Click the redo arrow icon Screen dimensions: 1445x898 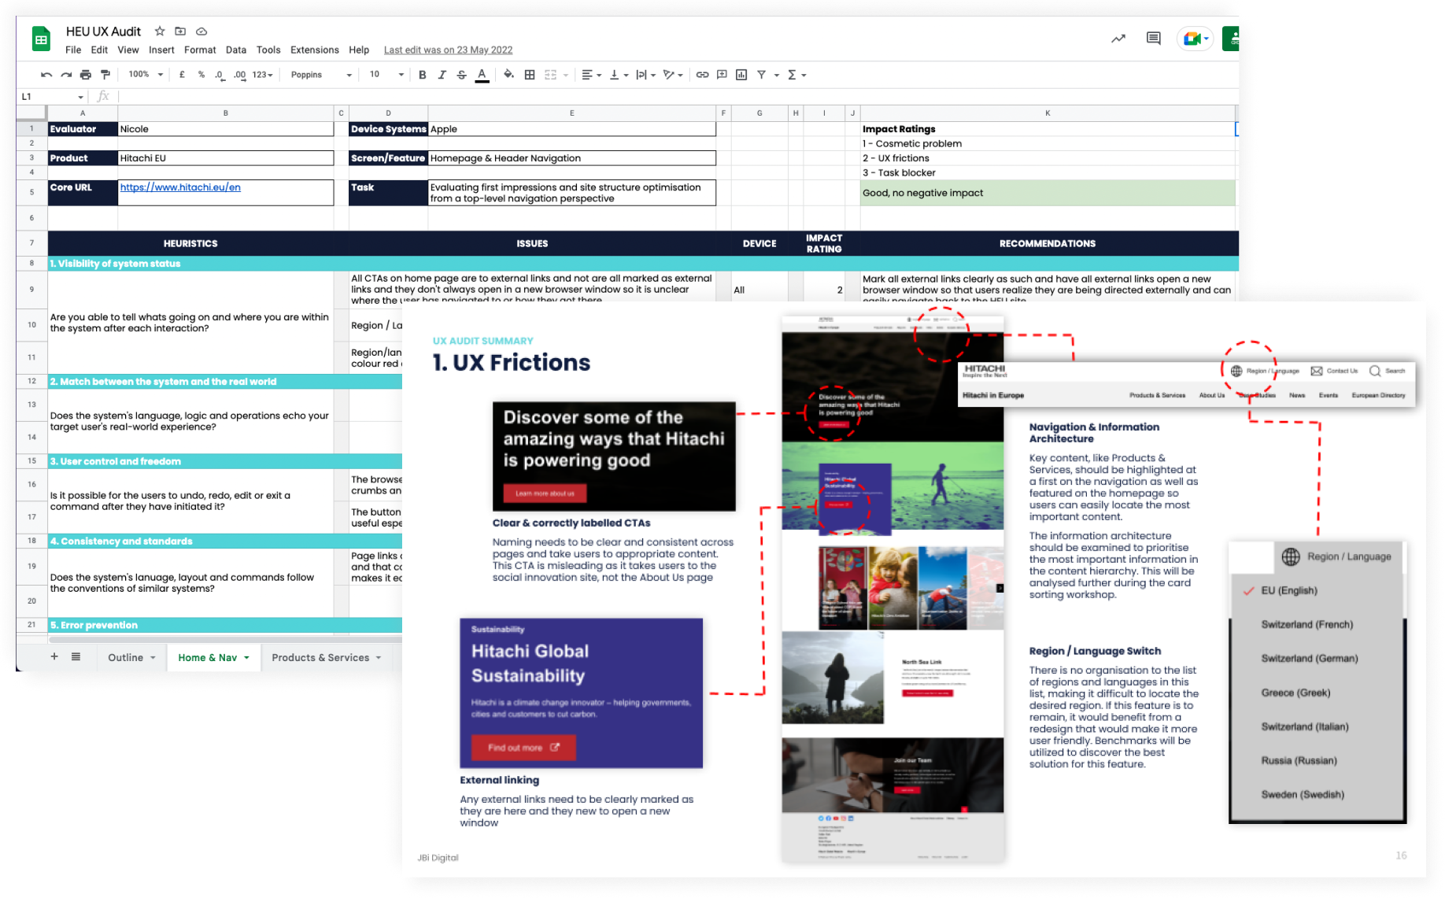coord(66,75)
